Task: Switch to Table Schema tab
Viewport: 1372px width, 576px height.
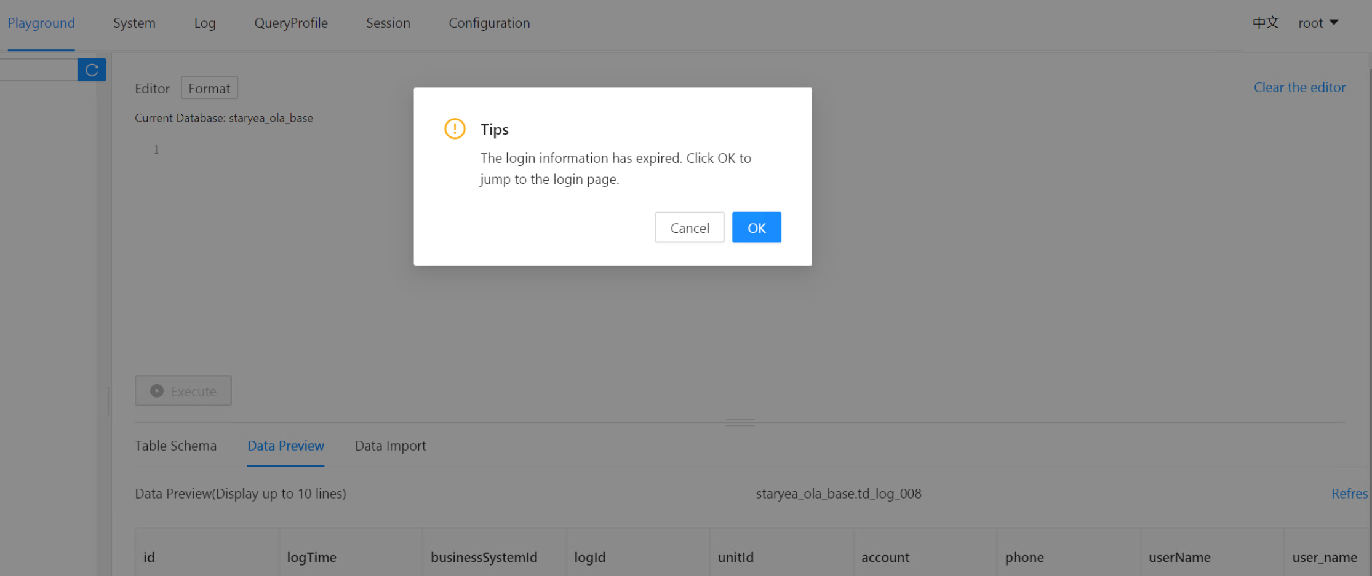Action: pyautogui.click(x=175, y=446)
